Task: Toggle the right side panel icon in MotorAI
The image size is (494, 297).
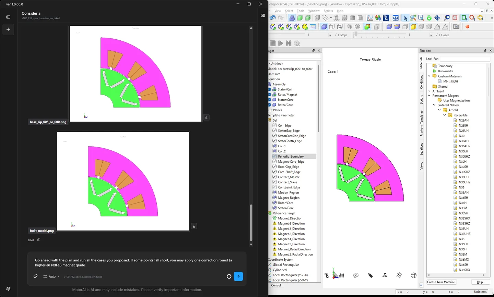Action: click(263, 15)
